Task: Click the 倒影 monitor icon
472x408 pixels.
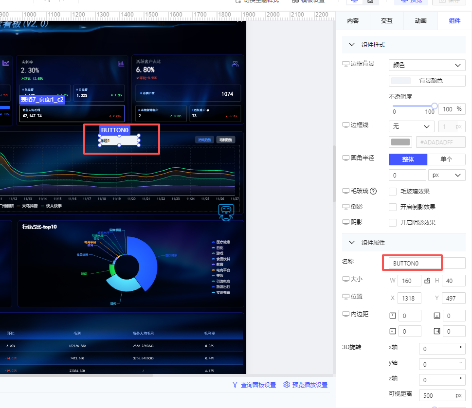Action: (x=346, y=206)
